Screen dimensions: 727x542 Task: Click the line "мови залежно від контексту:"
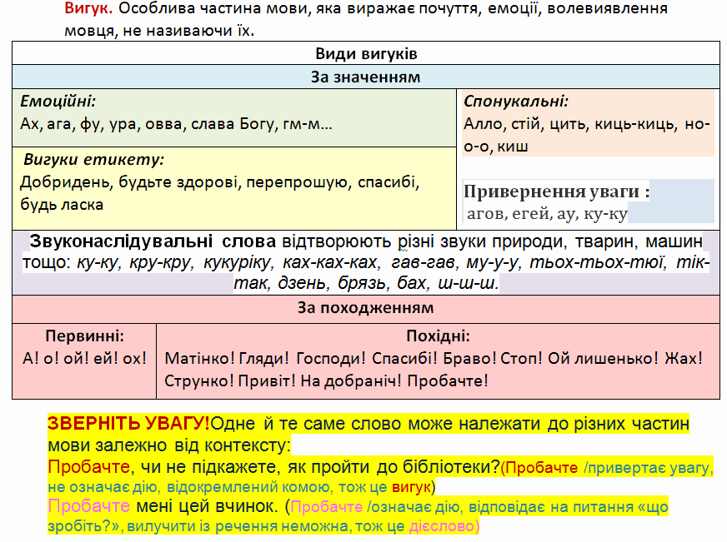pos(169,445)
